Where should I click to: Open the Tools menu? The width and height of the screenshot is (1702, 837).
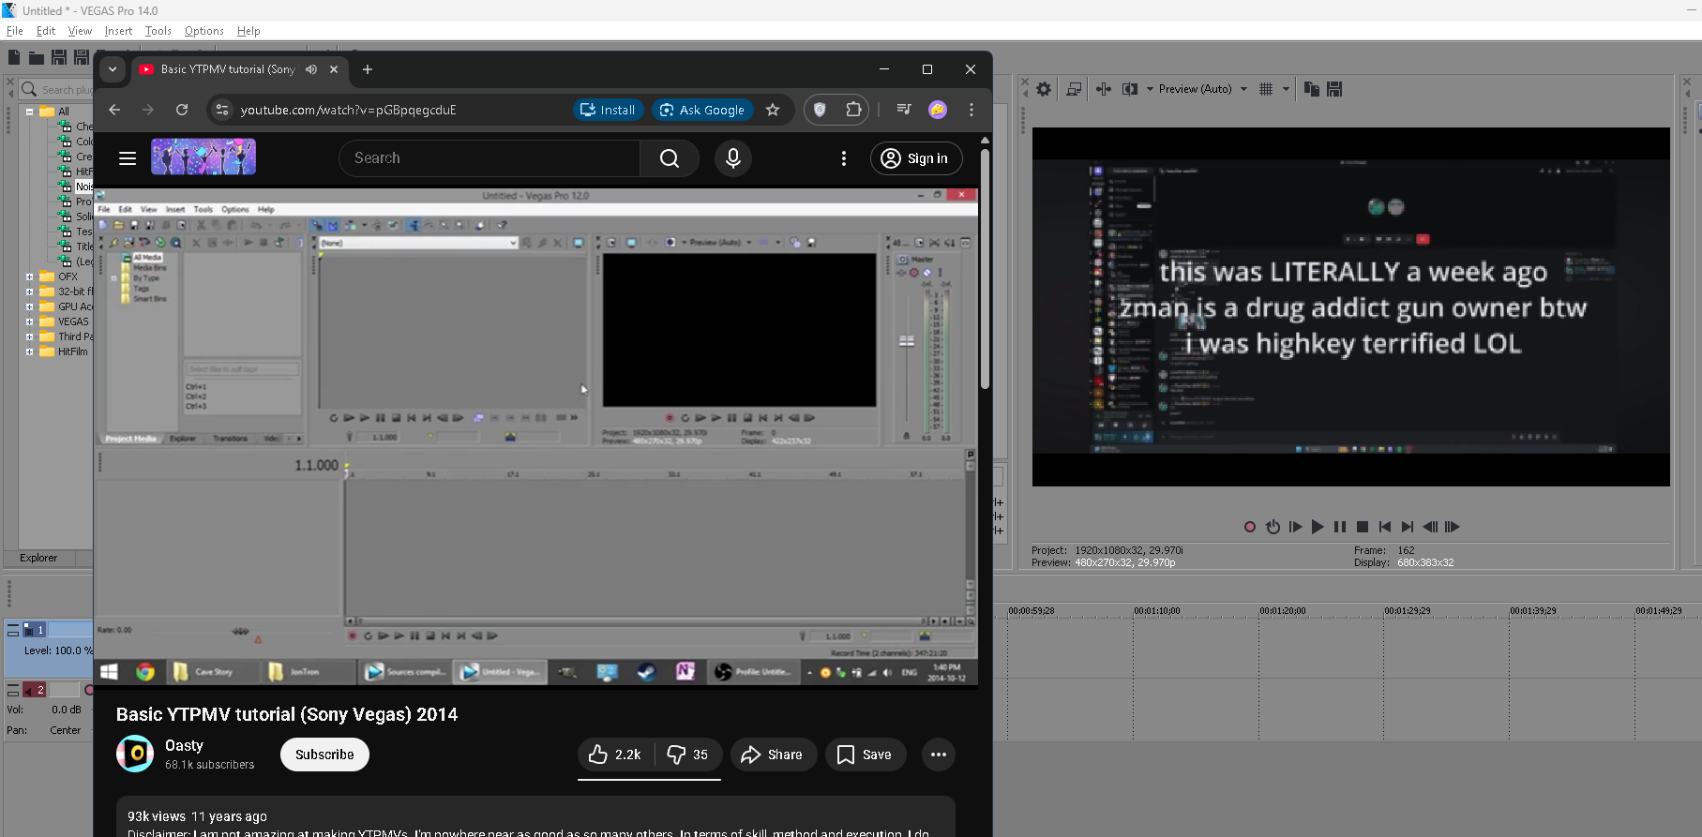tap(158, 31)
